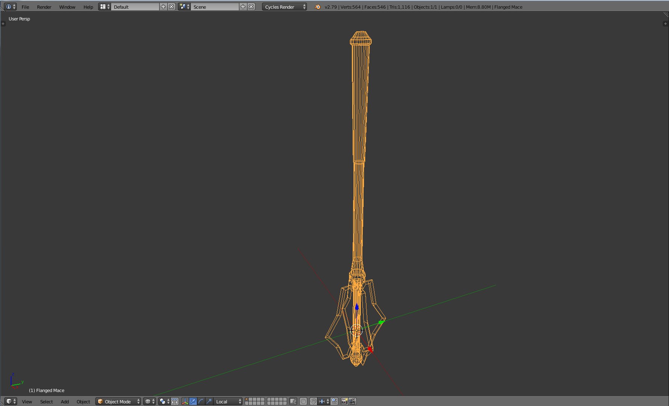Toggle the 3D manipulator widget

click(185, 401)
